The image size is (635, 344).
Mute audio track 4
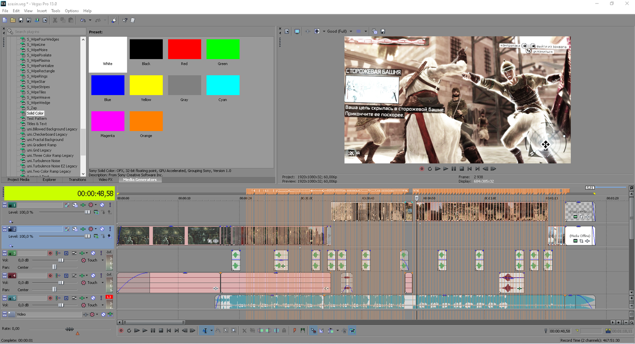point(93,276)
